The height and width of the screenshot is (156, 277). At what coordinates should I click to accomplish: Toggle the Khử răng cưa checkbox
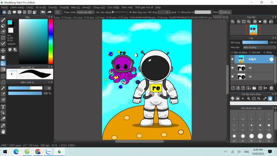130,12
